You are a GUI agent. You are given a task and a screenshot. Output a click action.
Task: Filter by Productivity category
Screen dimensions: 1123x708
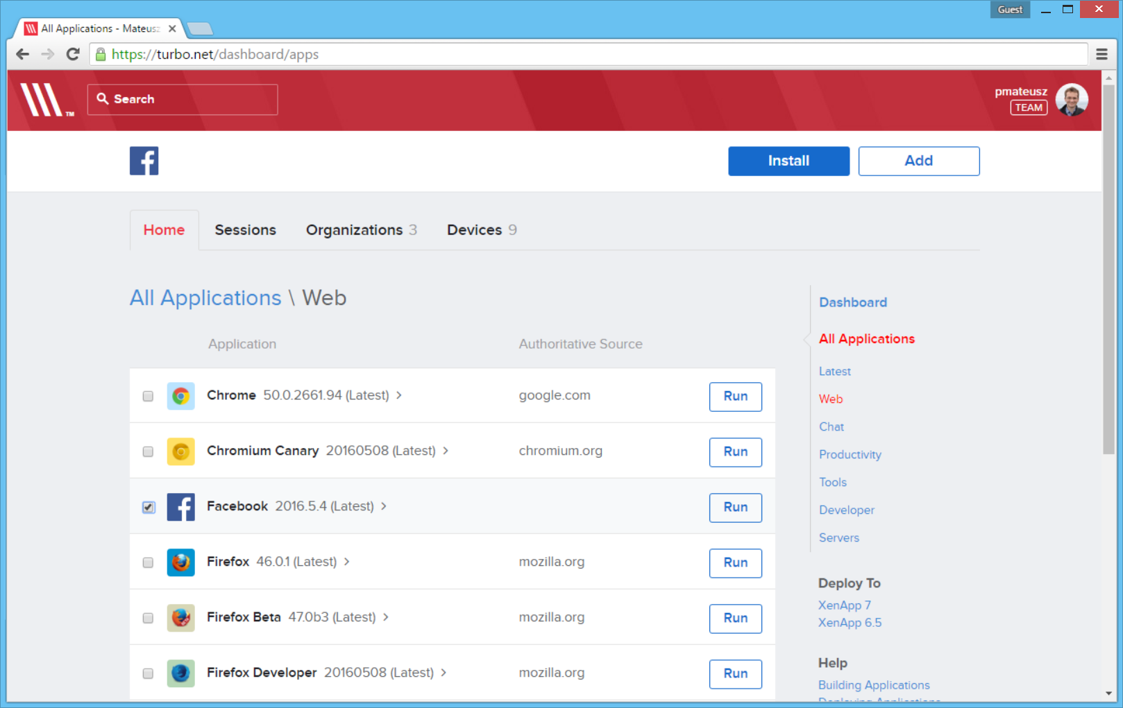click(x=850, y=455)
